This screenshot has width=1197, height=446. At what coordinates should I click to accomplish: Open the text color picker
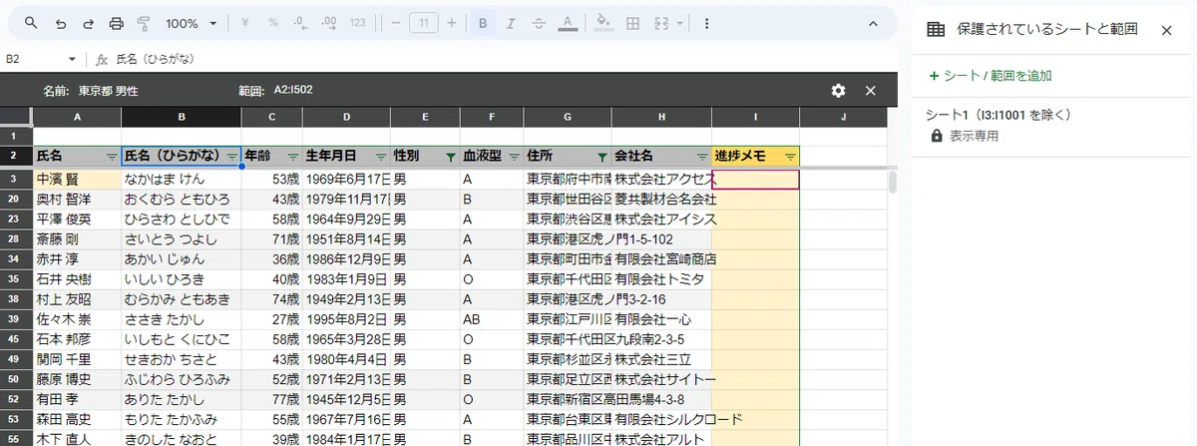pyautogui.click(x=567, y=23)
